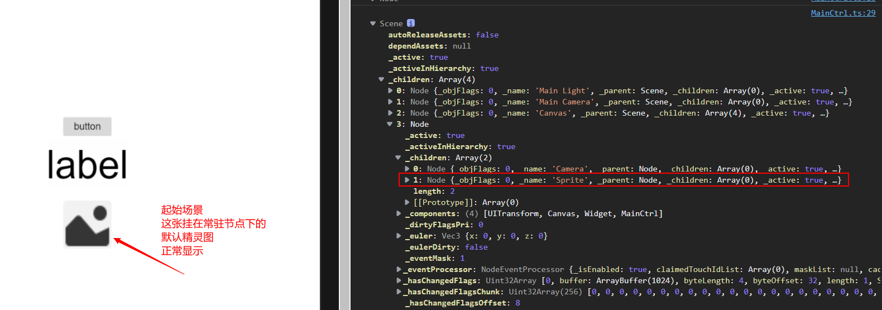Expand the 'Camera' child node entry
Screen dimensions: 882x310
(407, 169)
